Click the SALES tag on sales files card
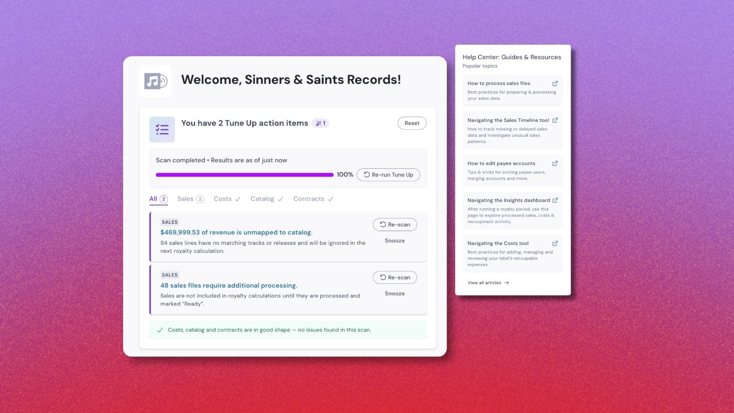734x413 pixels. click(x=170, y=275)
